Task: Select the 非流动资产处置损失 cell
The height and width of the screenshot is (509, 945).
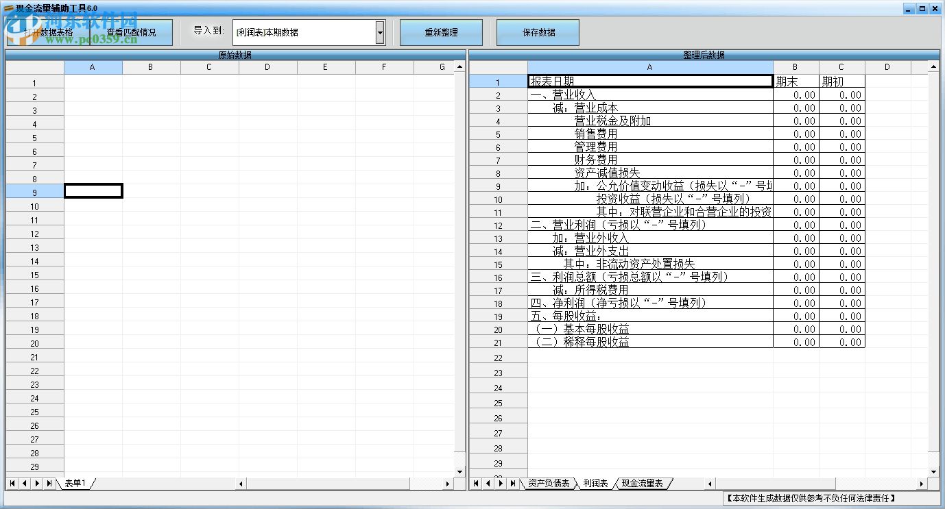Action: pos(650,264)
